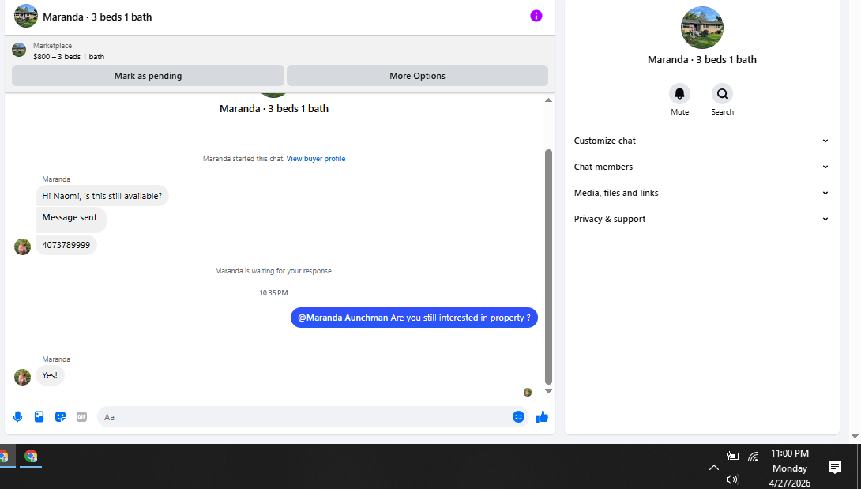Mute the conversation bell icon
This screenshot has width=861, height=489.
tap(679, 93)
